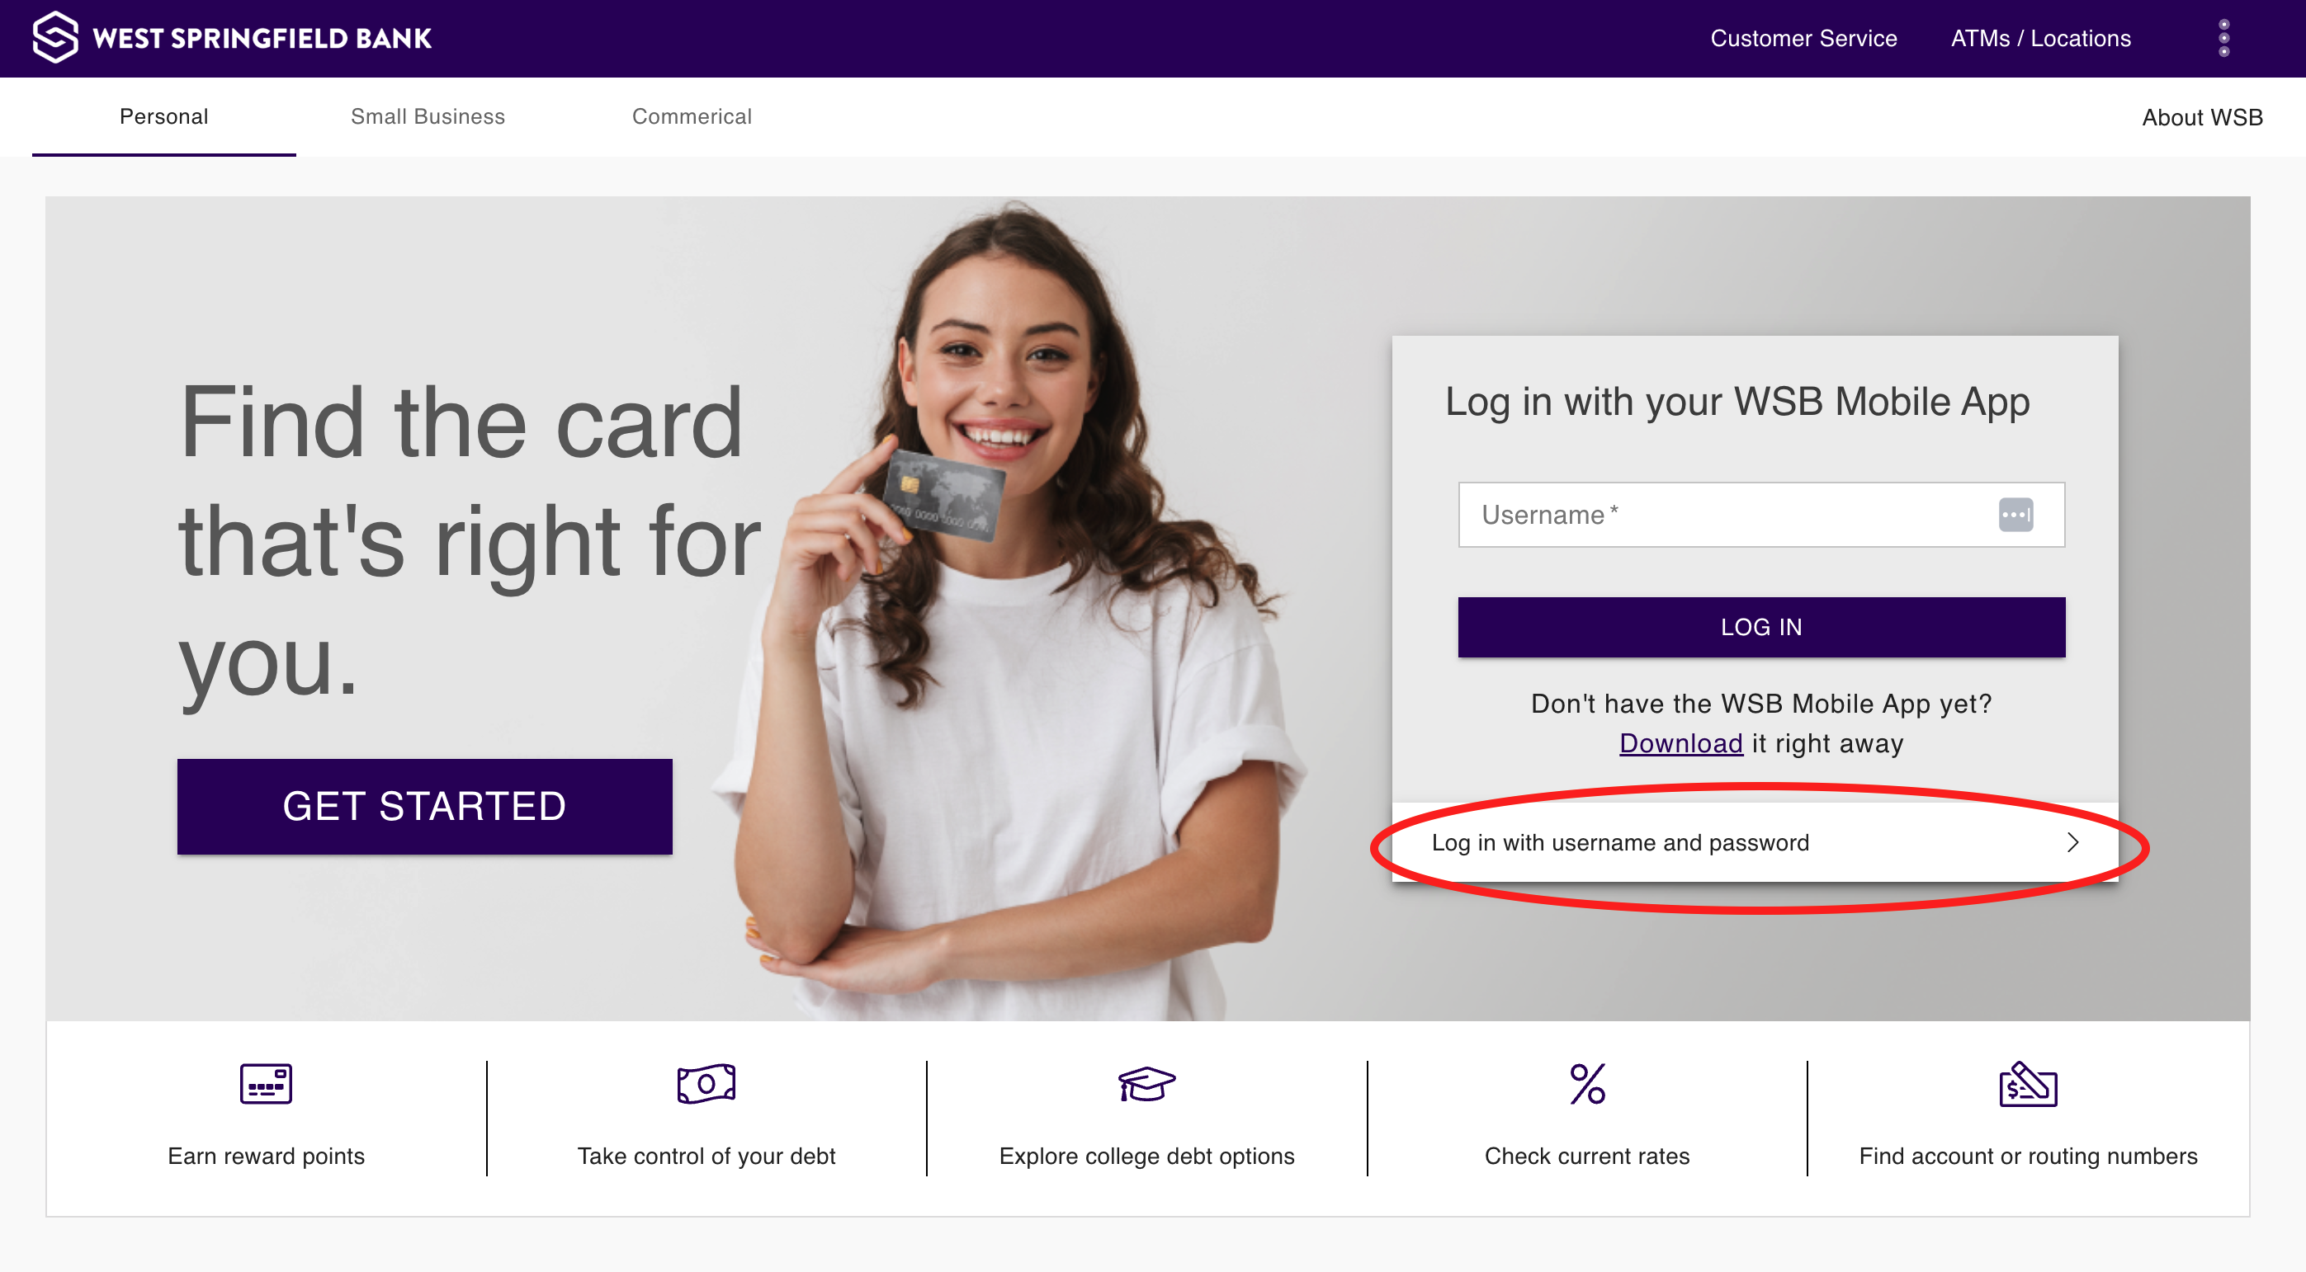Click the check icon for routing numbers
Viewport: 2306px width, 1272px height.
tap(2028, 1083)
